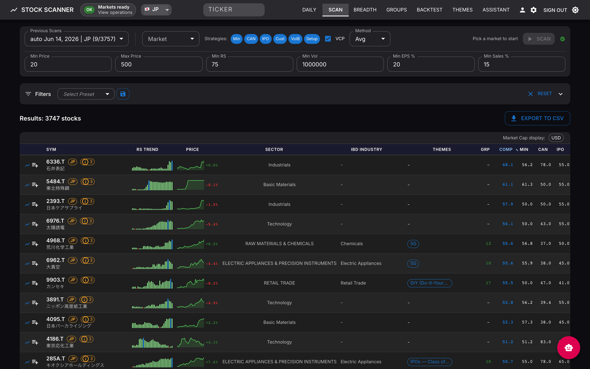The width and height of the screenshot is (590, 369).
Task: Add 6336.T to the watchlist
Action: 35,165
